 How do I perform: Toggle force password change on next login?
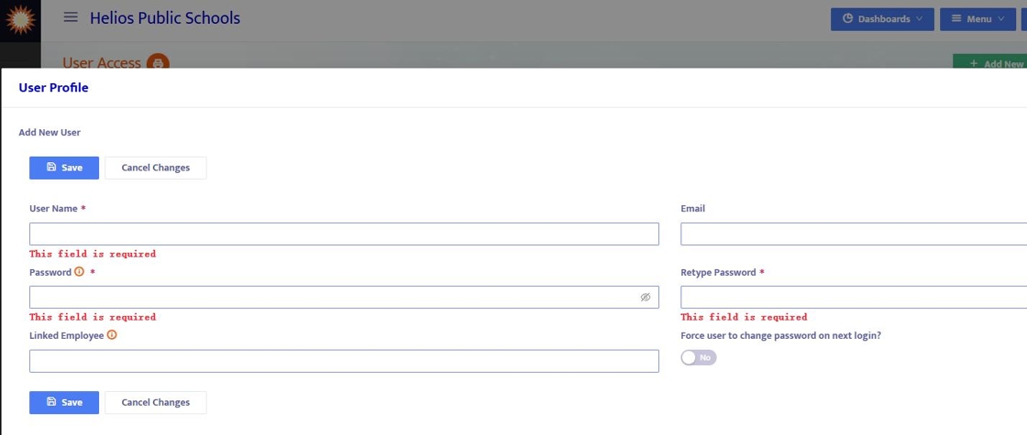(699, 357)
